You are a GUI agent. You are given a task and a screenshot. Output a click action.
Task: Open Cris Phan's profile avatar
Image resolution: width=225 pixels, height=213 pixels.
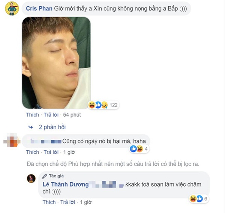click(12, 9)
